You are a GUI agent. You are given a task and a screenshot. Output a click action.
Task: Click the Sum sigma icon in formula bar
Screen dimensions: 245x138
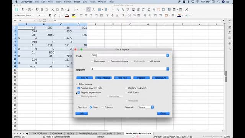[x=44, y=20]
